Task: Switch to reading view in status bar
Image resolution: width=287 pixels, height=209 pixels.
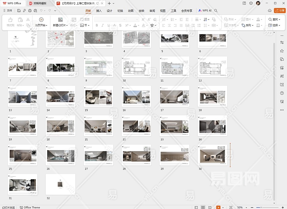Action: coord(211,207)
